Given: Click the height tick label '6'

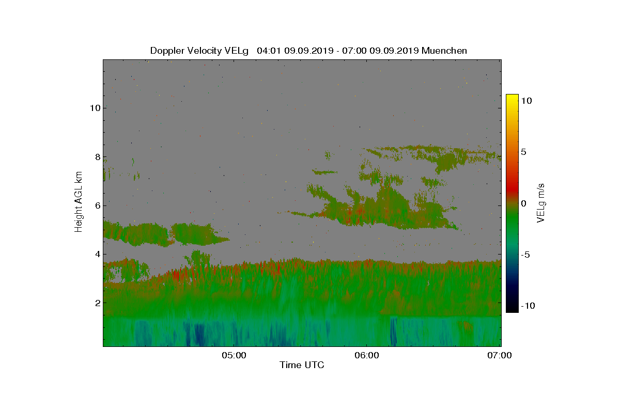Looking at the screenshot, I should (x=97, y=205).
